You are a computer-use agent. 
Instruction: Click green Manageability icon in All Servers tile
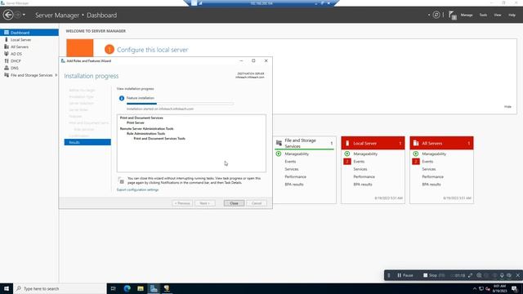416,154
